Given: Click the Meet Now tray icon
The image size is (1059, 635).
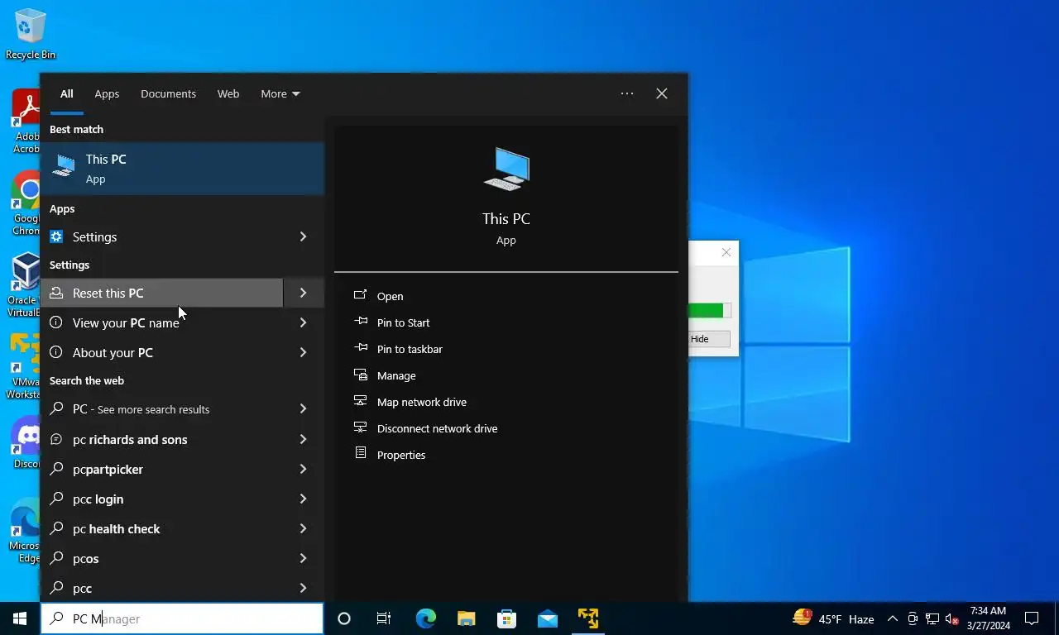Looking at the screenshot, I should (913, 618).
